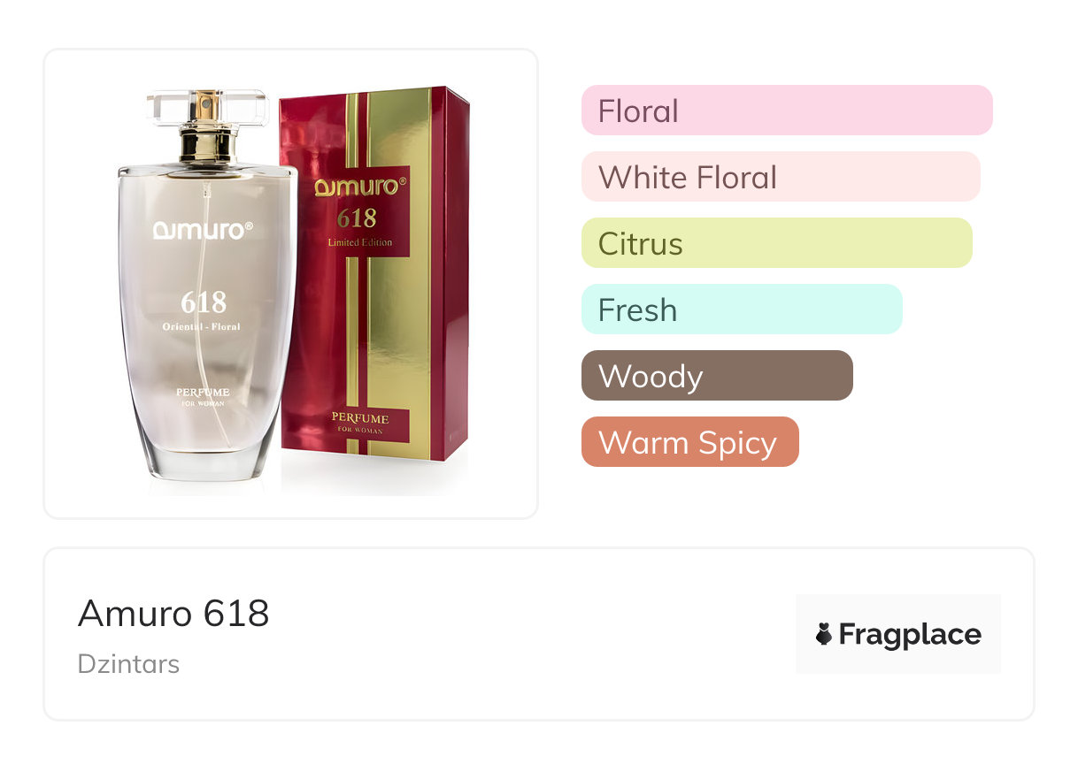Click the Dzintars brand name

[x=128, y=664]
